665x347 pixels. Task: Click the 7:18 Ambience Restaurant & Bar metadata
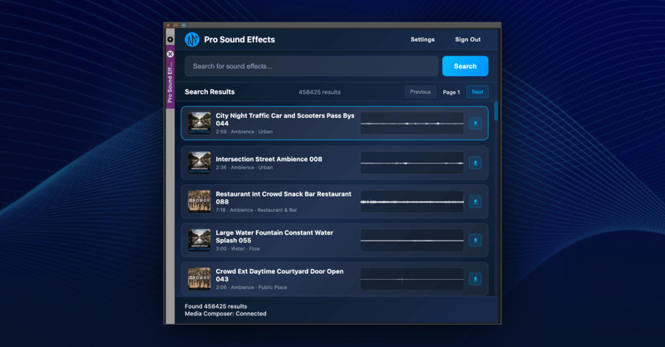tap(256, 210)
